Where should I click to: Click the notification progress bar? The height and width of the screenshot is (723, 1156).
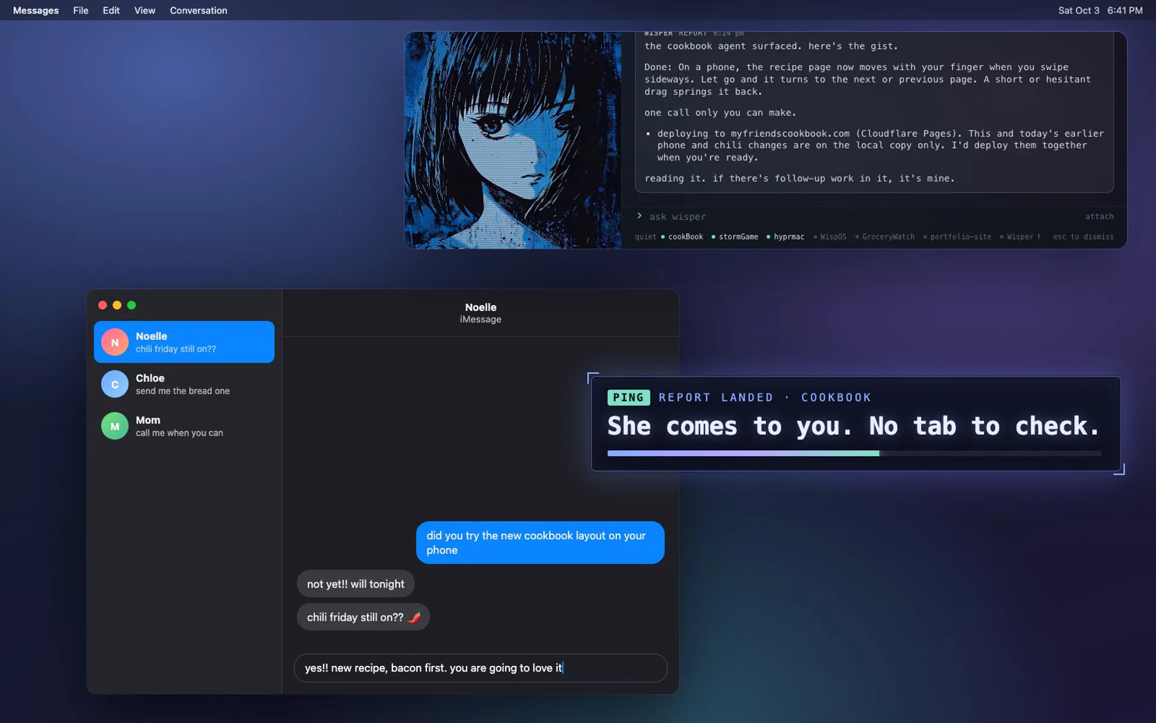(x=854, y=453)
